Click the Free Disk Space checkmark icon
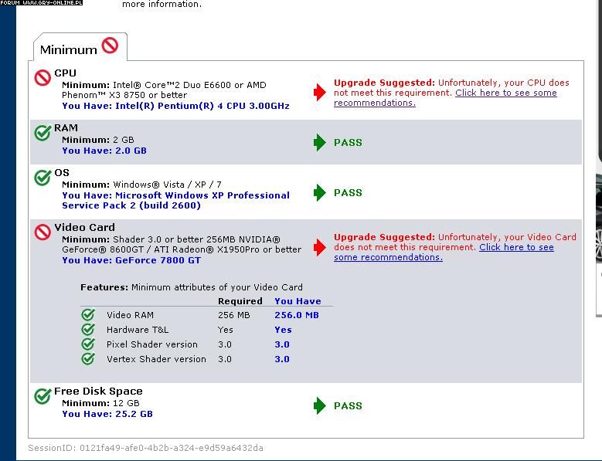 tap(43, 396)
